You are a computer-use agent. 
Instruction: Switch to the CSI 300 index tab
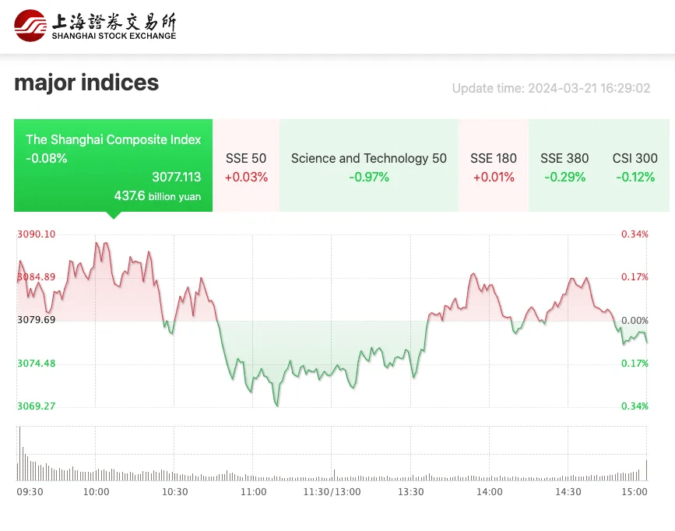point(635,164)
